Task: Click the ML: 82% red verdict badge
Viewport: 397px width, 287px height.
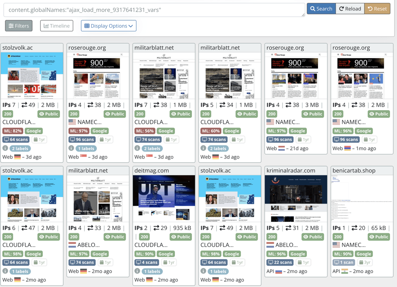Action: tap(12, 131)
